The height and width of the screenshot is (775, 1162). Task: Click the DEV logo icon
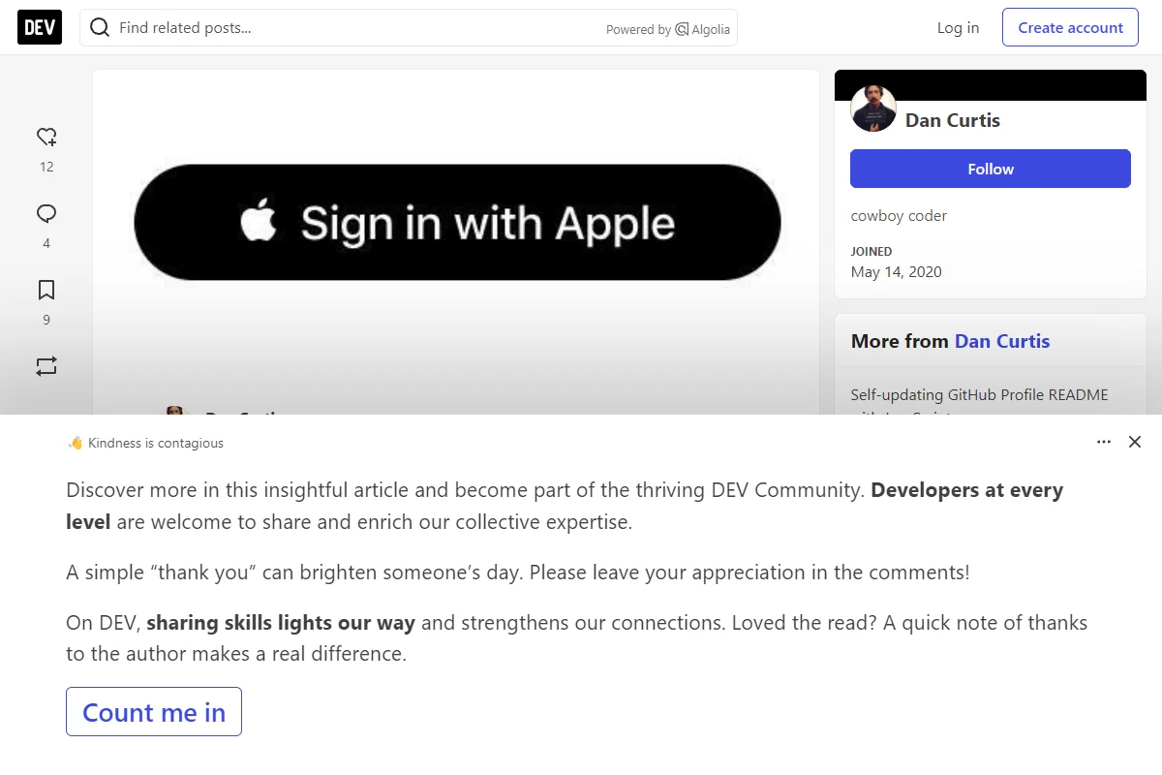coord(40,28)
